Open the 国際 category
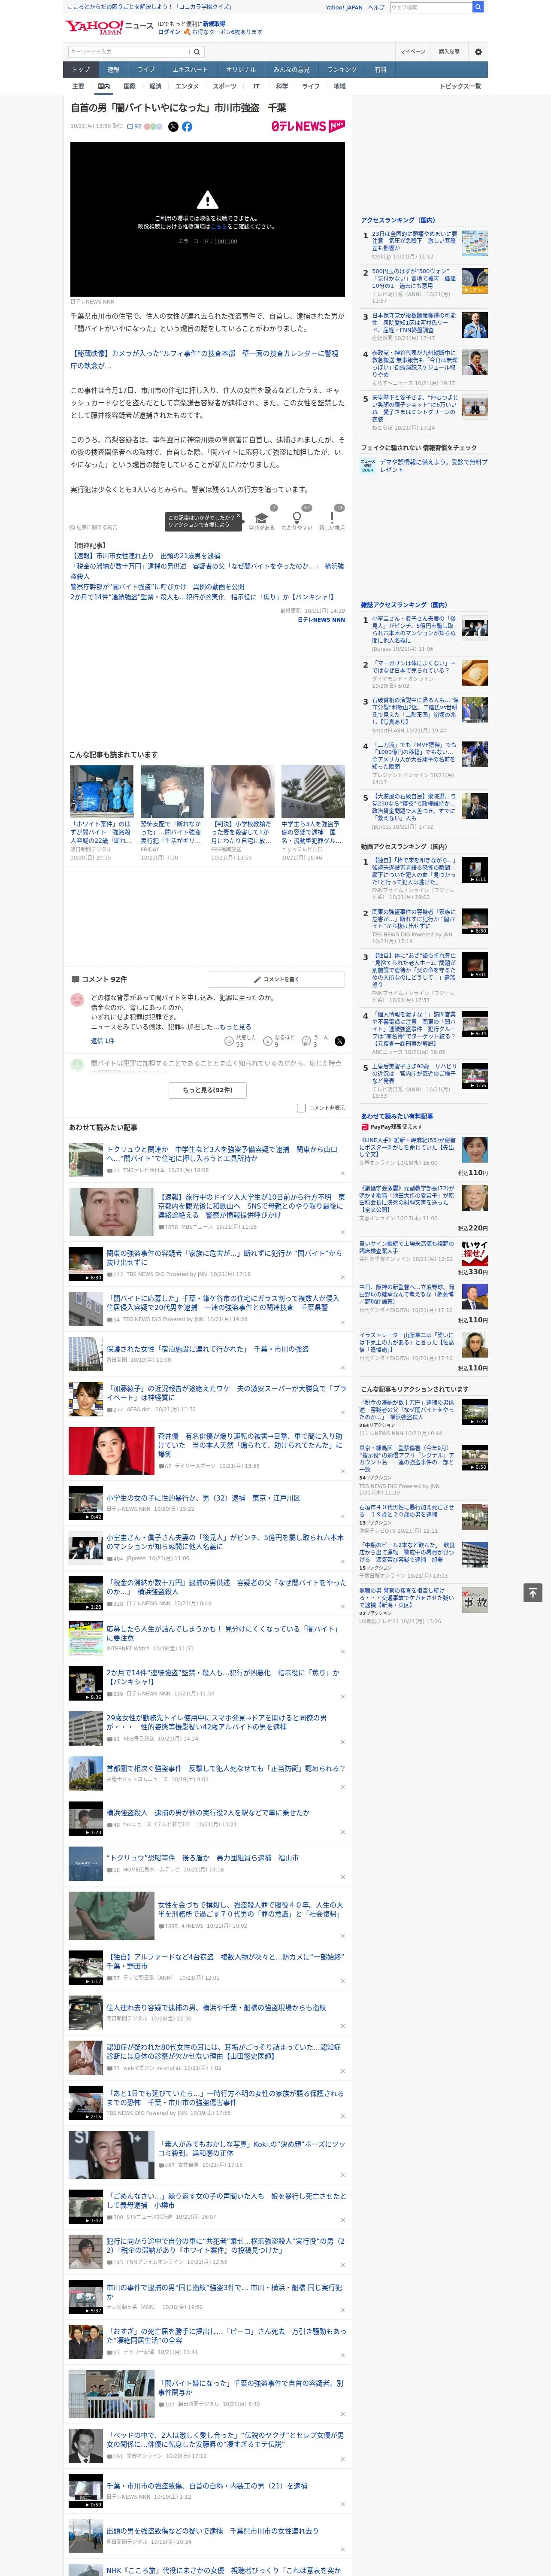This screenshot has height=2576, width=551. coord(129,86)
